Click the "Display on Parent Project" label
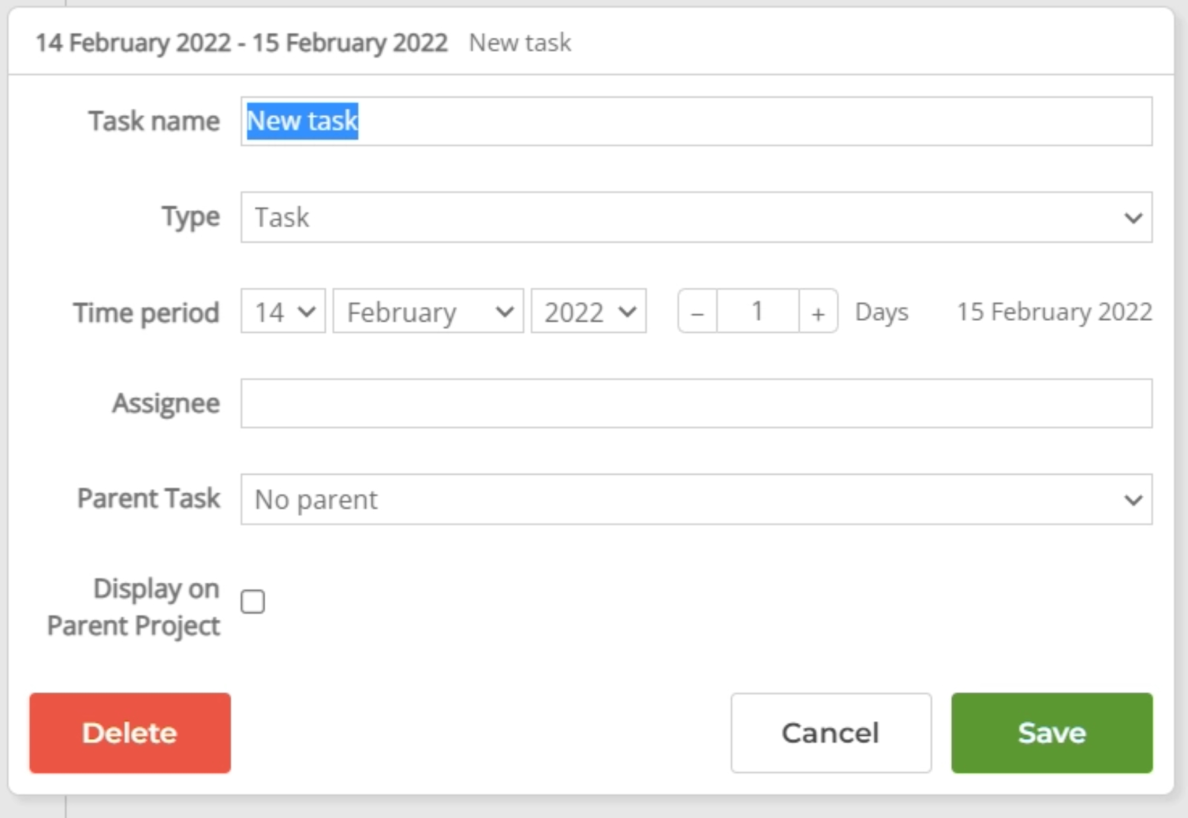The height and width of the screenshot is (818, 1188). pyautogui.click(x=134, y=607)
